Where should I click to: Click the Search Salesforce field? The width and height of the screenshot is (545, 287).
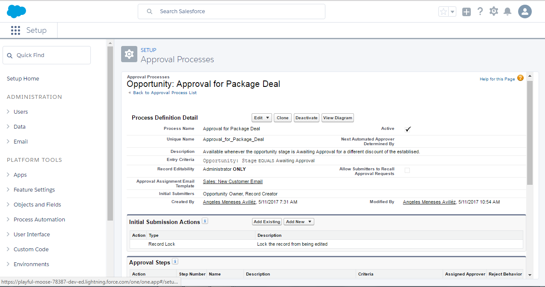pyautogui.click(x=232, y=11)
